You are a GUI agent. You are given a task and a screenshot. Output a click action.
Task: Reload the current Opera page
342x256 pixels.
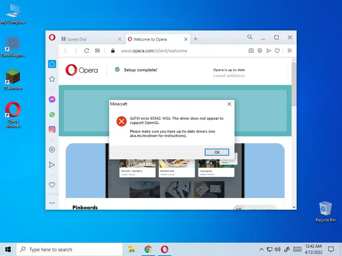coord(87,51)
